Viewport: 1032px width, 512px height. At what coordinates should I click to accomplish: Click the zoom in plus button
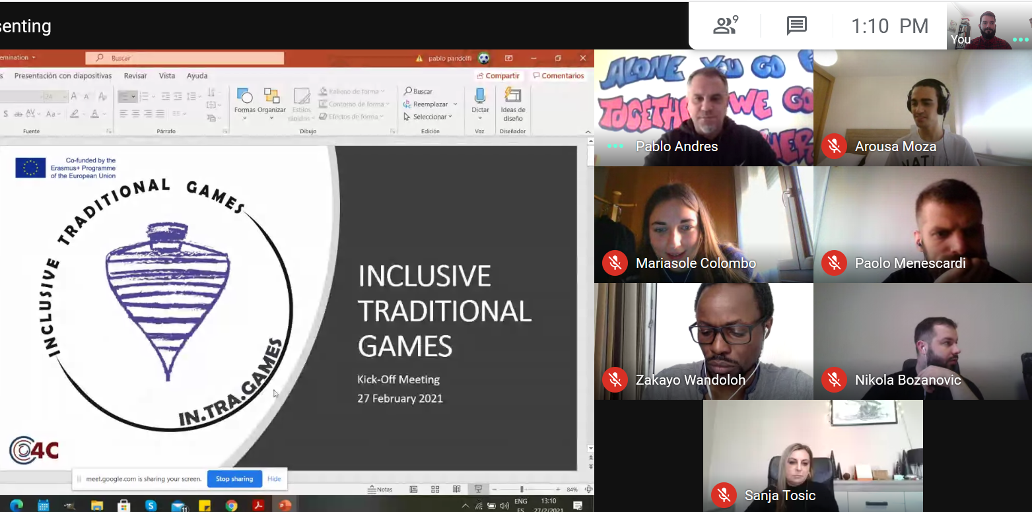(x=559, y=489)
